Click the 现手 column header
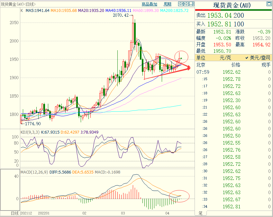This screenshot has height=217, width=273. pyautogui.click(x=266, y=65)
